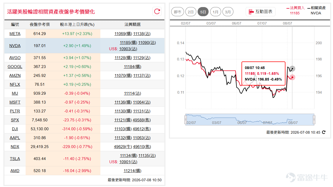Open TSLA call warrant 11134
333x187 pixels.
[128, 156]
